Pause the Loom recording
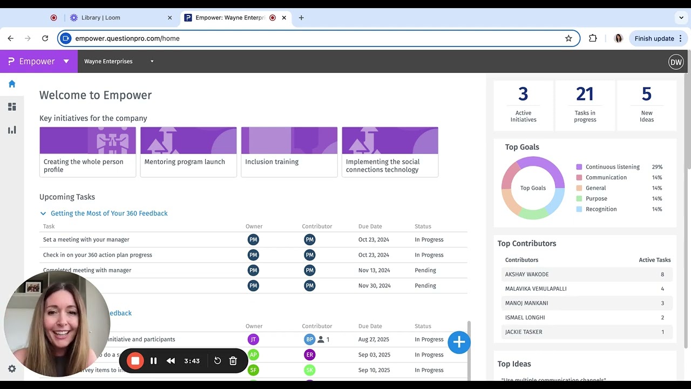This screenshot has height=389, width=691. (153, 361)
